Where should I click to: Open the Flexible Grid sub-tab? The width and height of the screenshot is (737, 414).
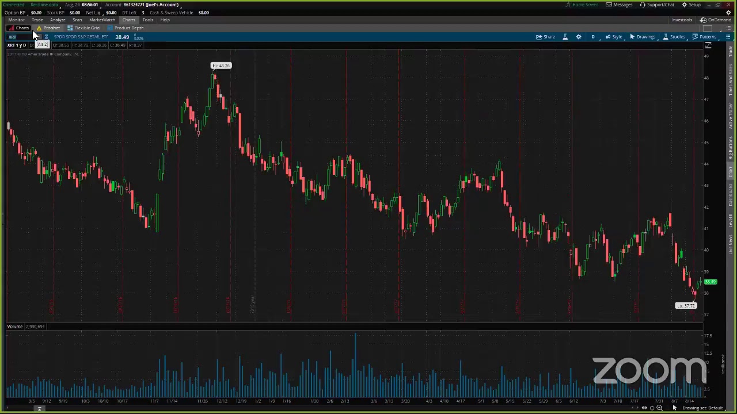83,28
